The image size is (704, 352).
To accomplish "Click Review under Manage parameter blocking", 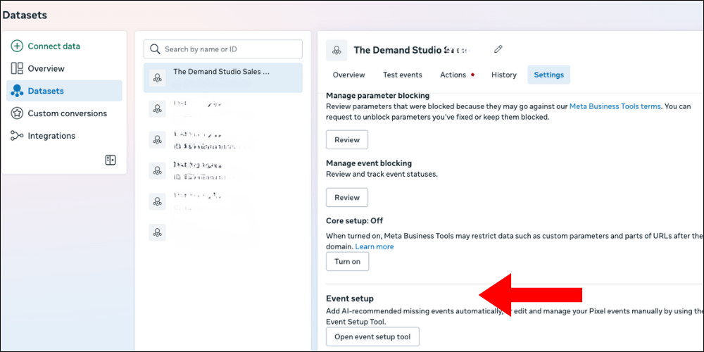I will [347, 139].
